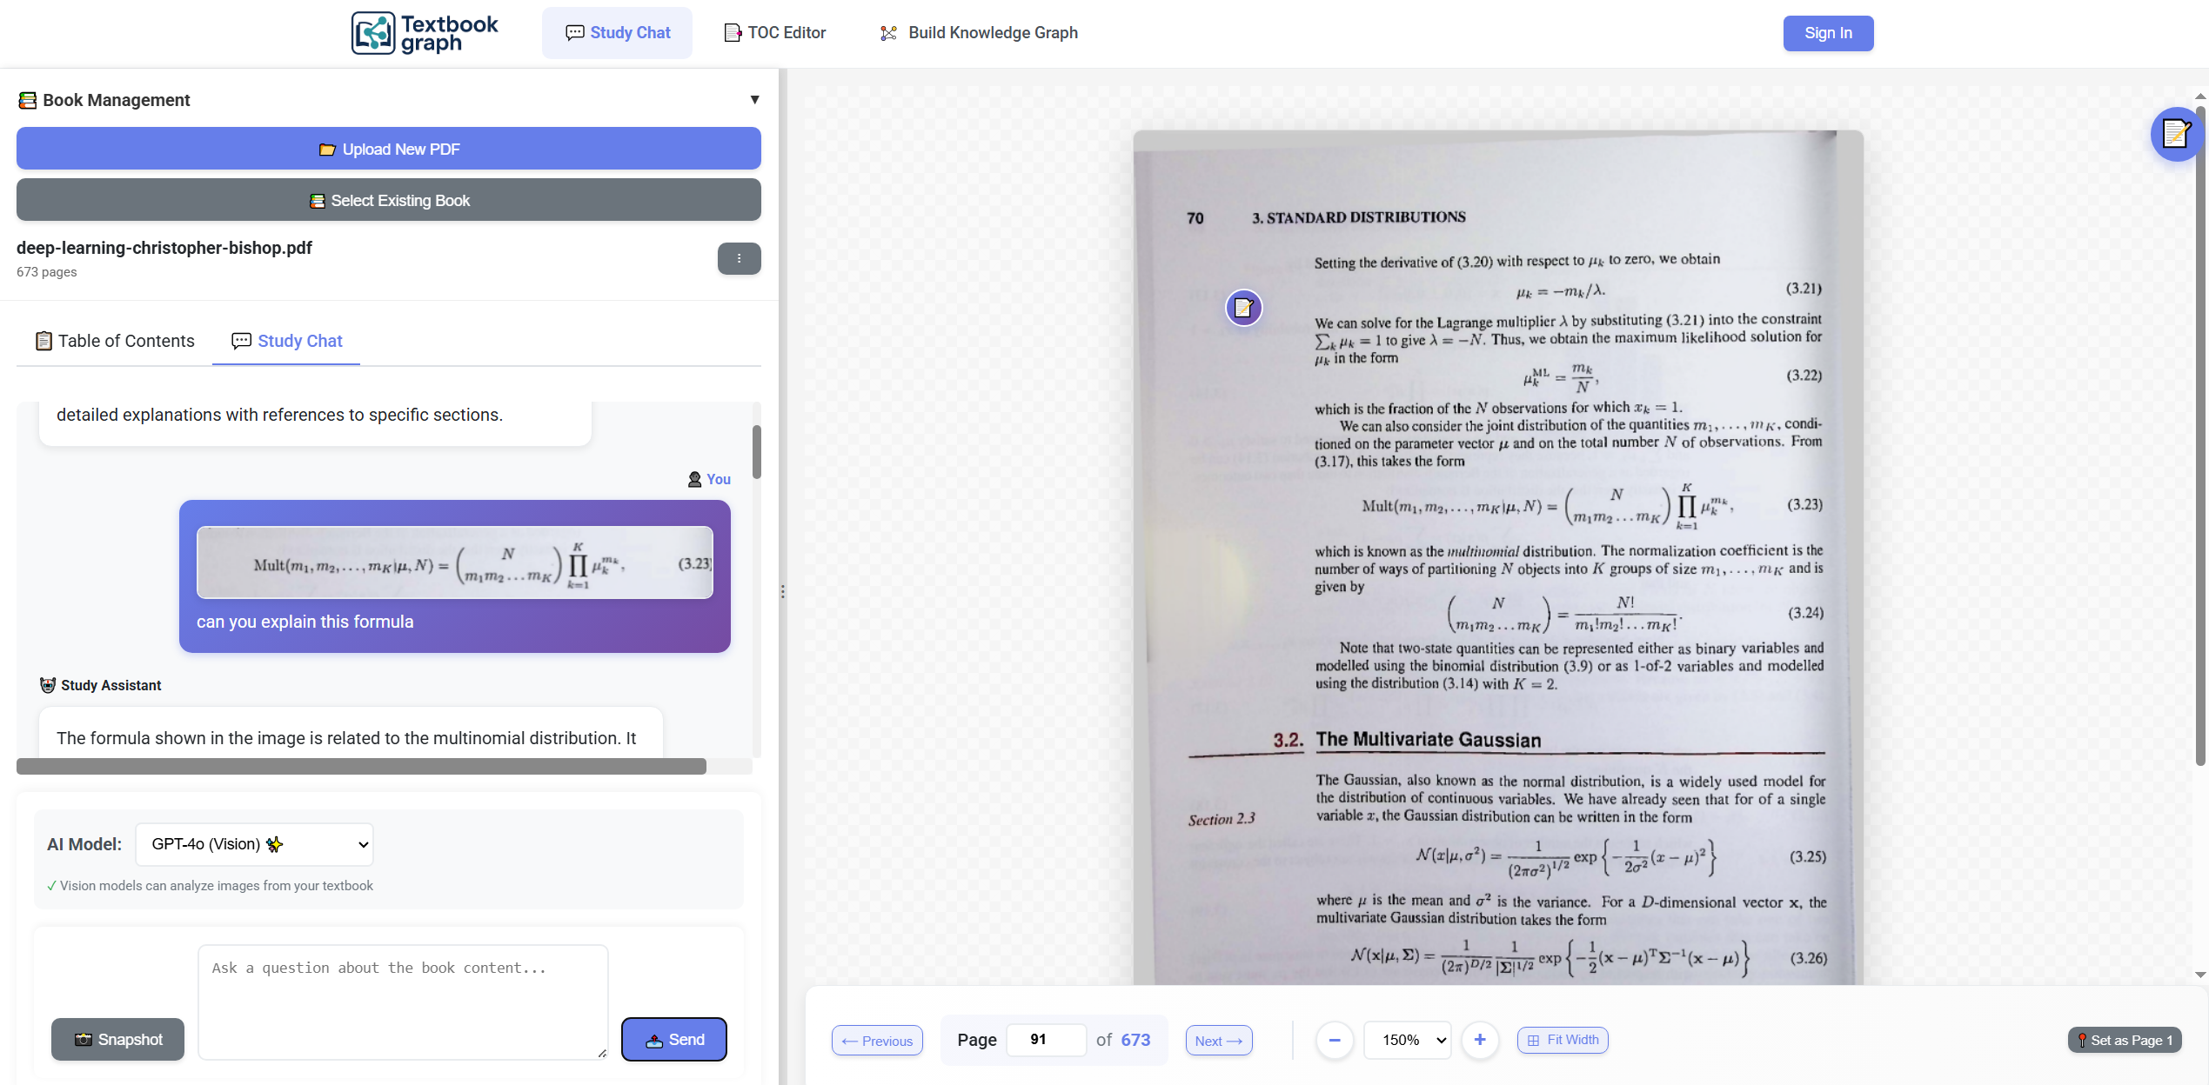Click the scroll-down arrow of PDF scrollbar
The width and height of the screenshot is (2209, 1085).
tap(2200, 975)
